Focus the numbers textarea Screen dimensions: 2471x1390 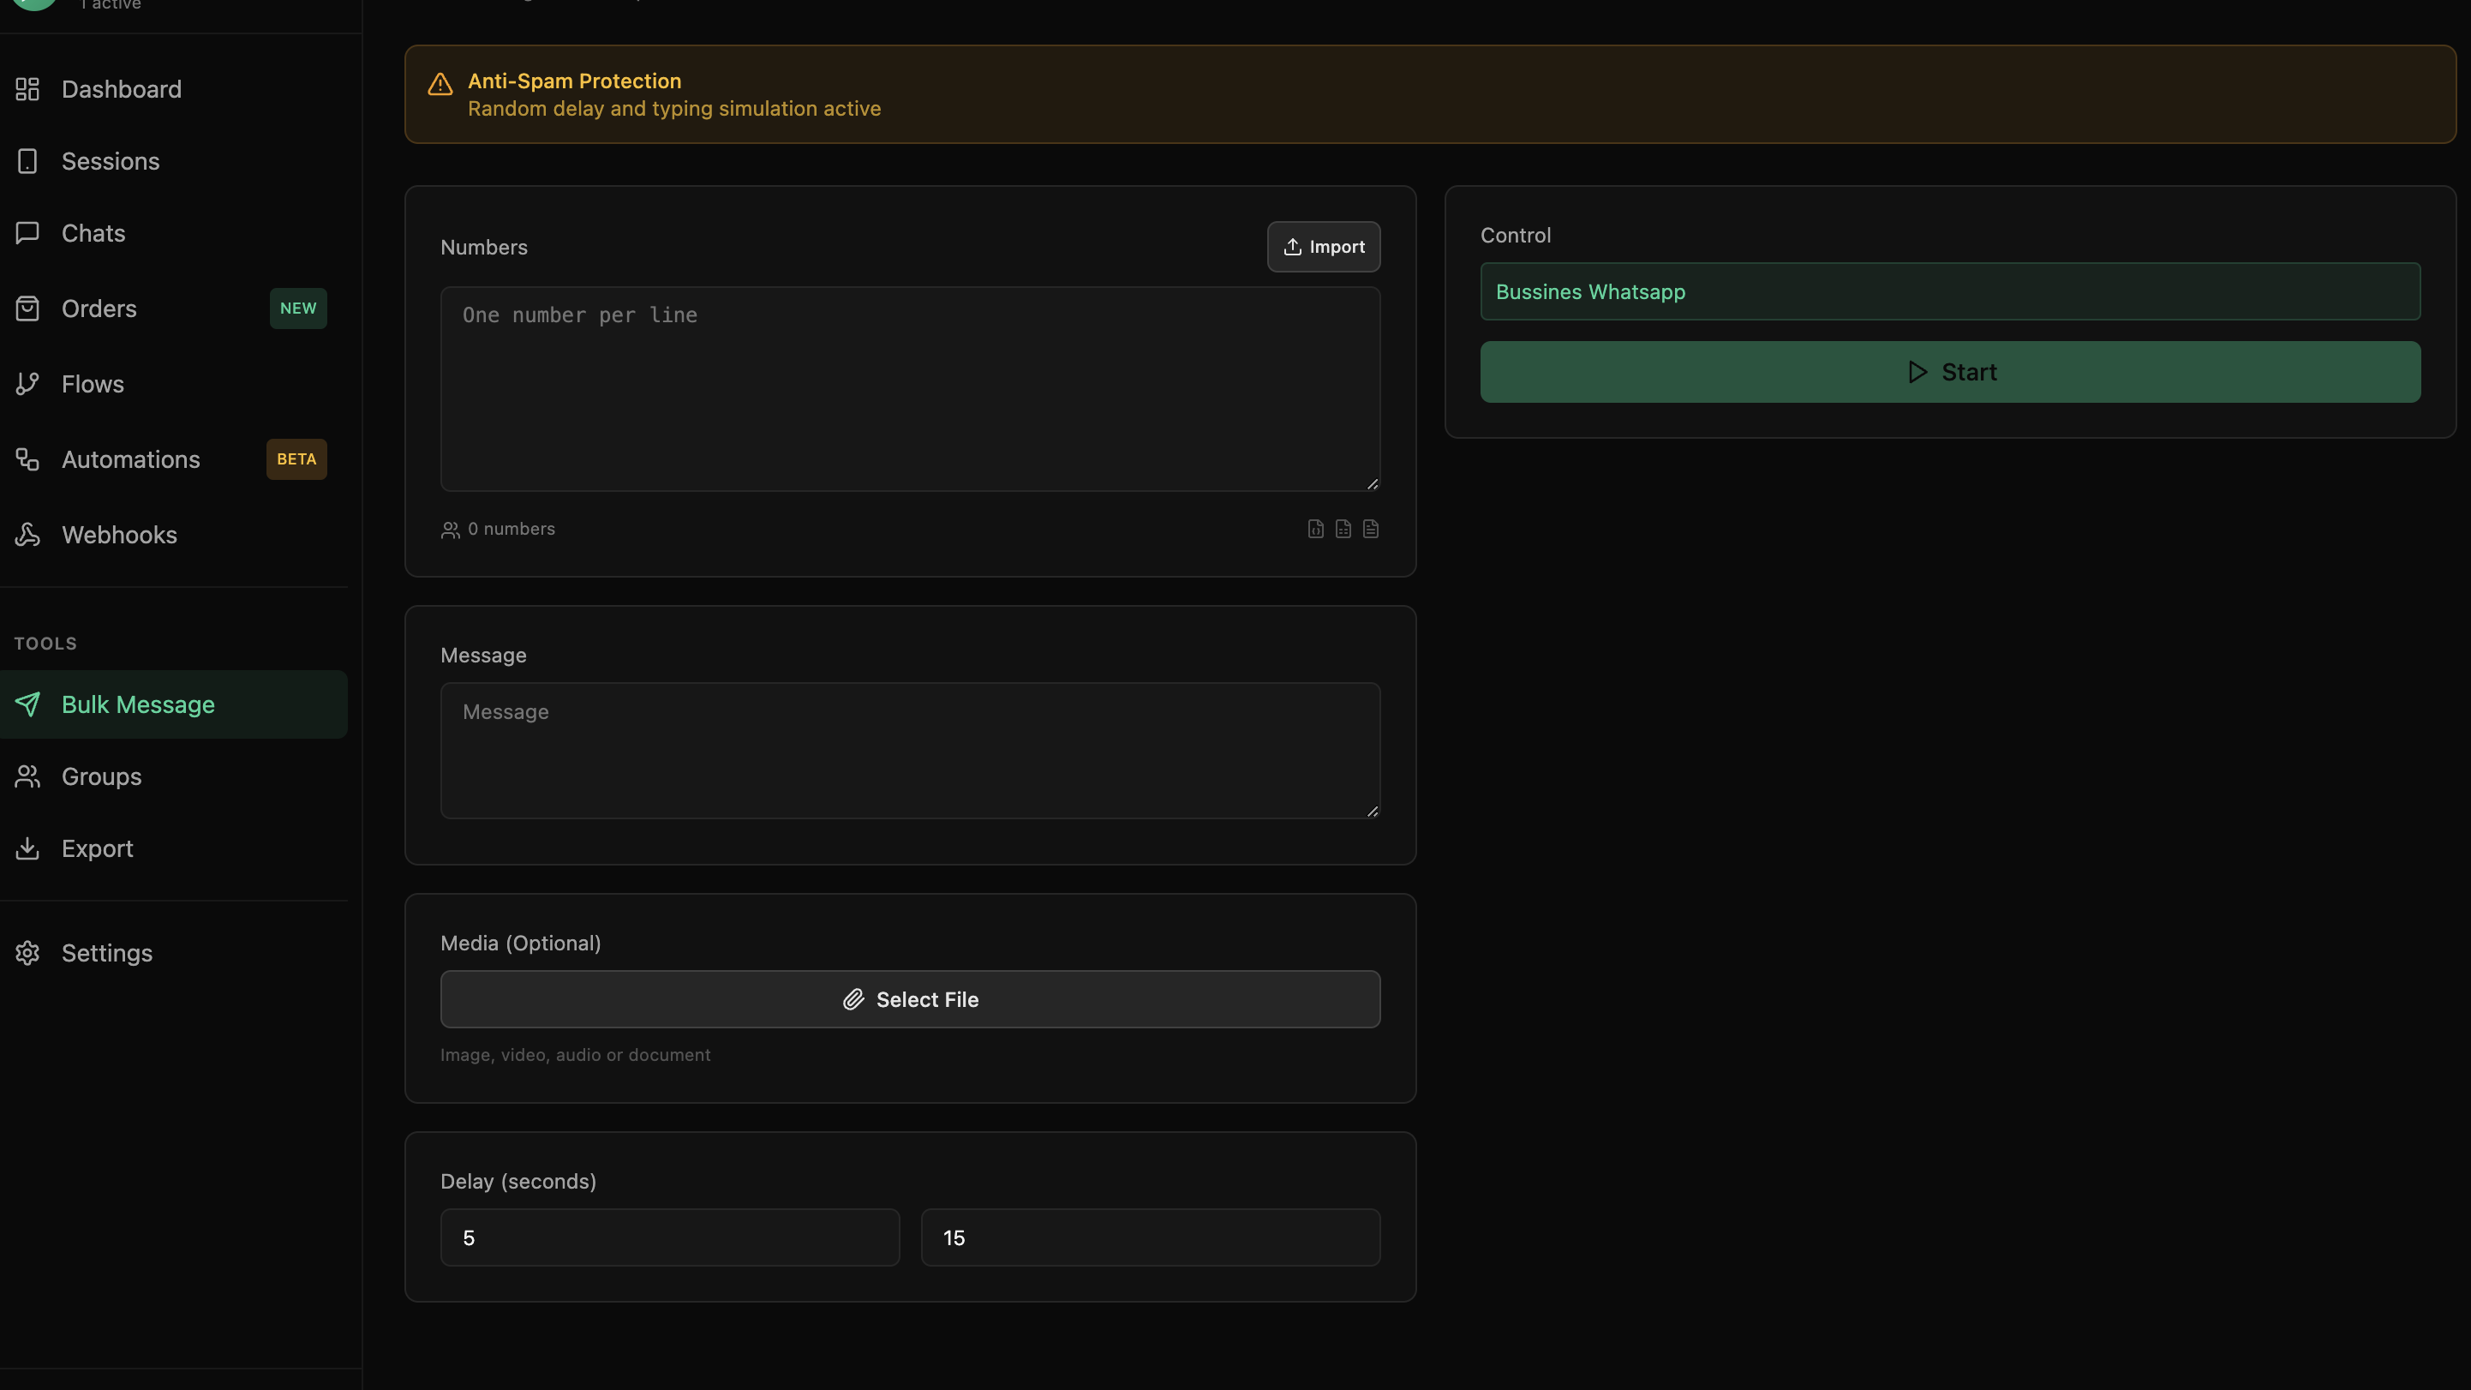click(909, 388)
